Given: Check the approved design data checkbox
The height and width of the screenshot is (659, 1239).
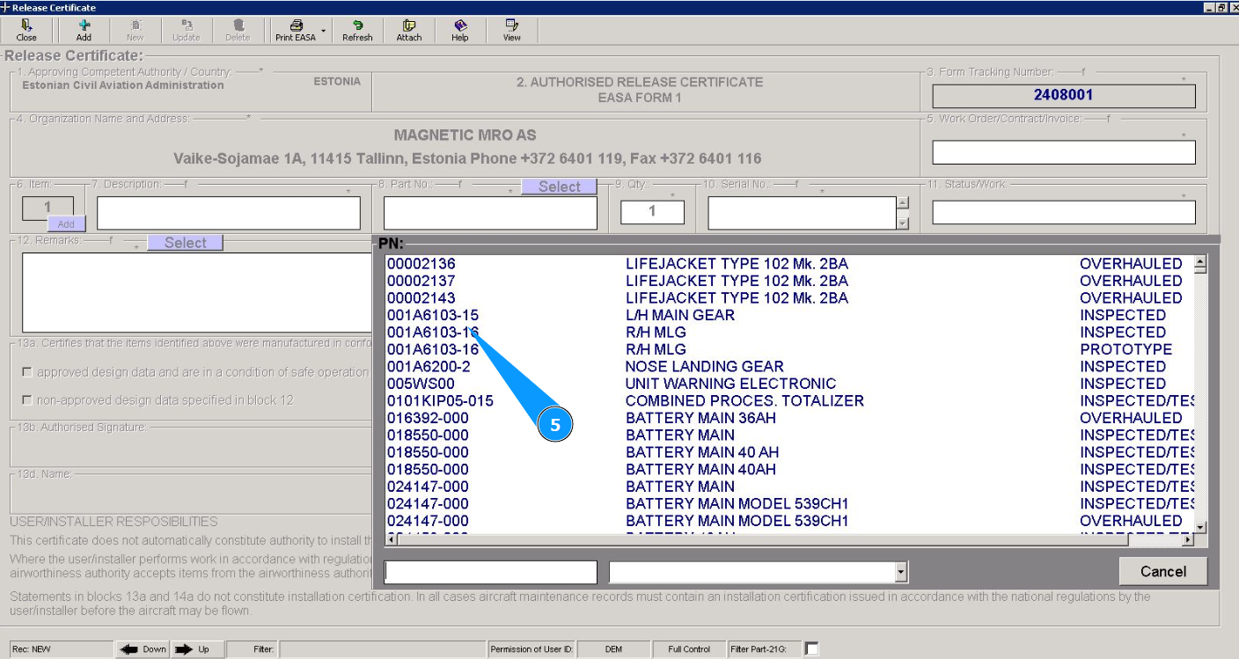Looking at the screenshot, I should 27,373.
